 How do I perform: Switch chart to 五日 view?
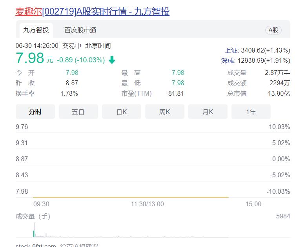(78, 112)
